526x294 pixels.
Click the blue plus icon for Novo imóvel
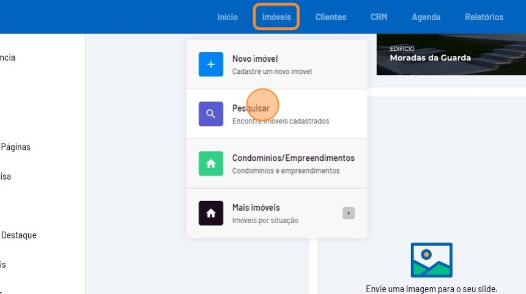tap(210, 64)
